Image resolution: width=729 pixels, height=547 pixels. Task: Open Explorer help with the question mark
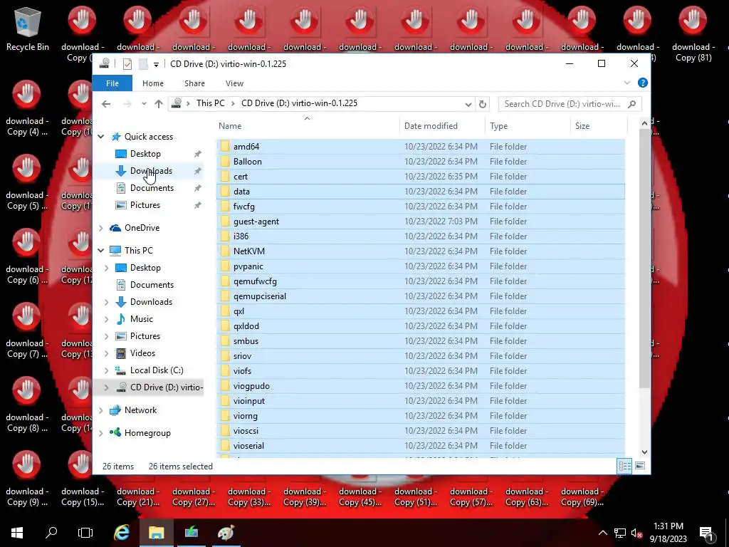(643, 83)
